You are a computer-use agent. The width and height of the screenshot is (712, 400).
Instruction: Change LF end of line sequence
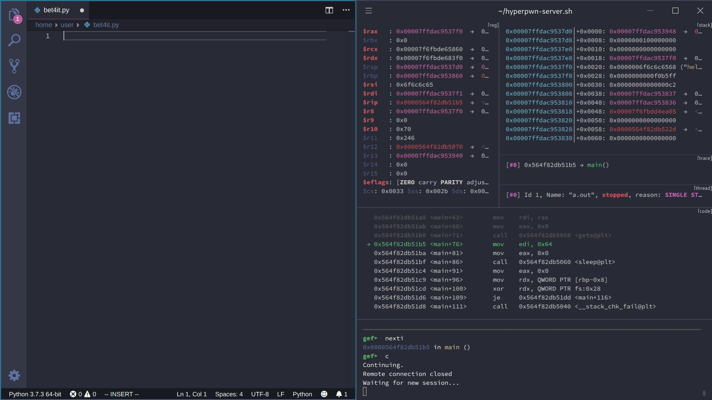pos(280,394)
